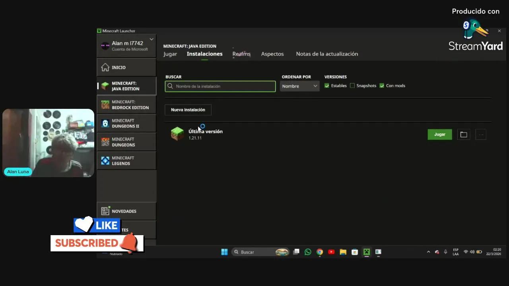
Task: Click the taskbar Buscar search box
Action: click(260, 252)
